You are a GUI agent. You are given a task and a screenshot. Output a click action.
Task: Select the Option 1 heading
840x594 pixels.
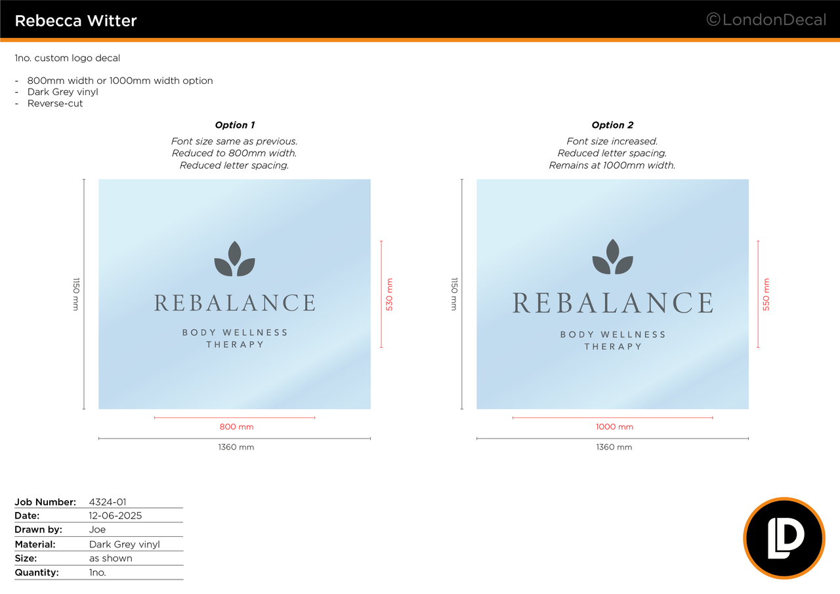pyautogui.click(x=234, y=125)
